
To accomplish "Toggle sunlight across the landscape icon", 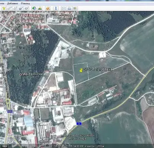I will [40, 9].
